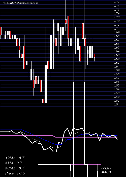Click the 0.53 price axis label

[116, 93]
